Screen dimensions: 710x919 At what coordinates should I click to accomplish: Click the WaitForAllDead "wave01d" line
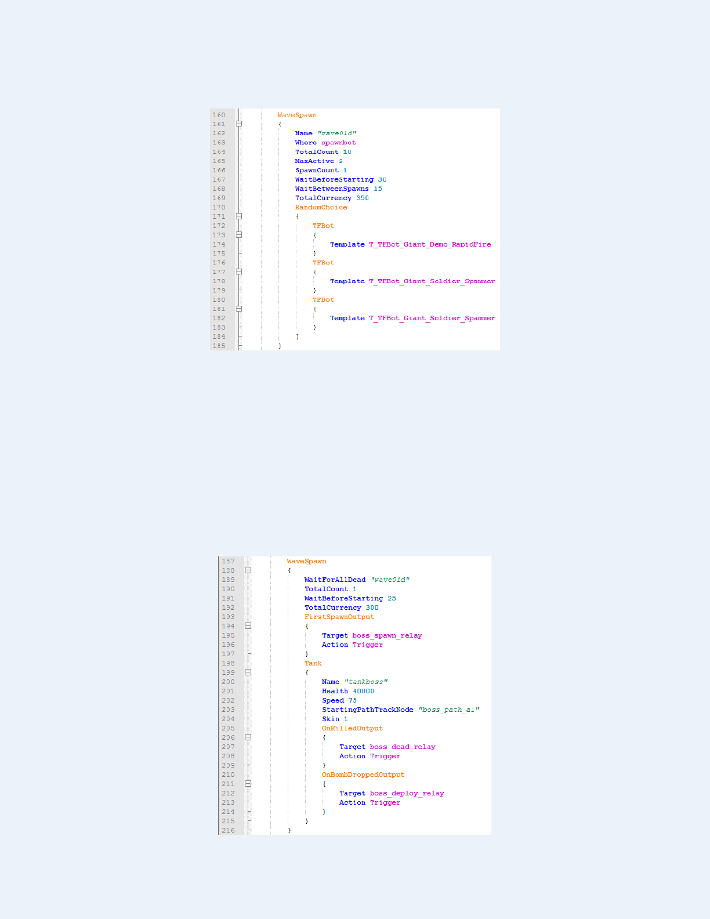357,580
